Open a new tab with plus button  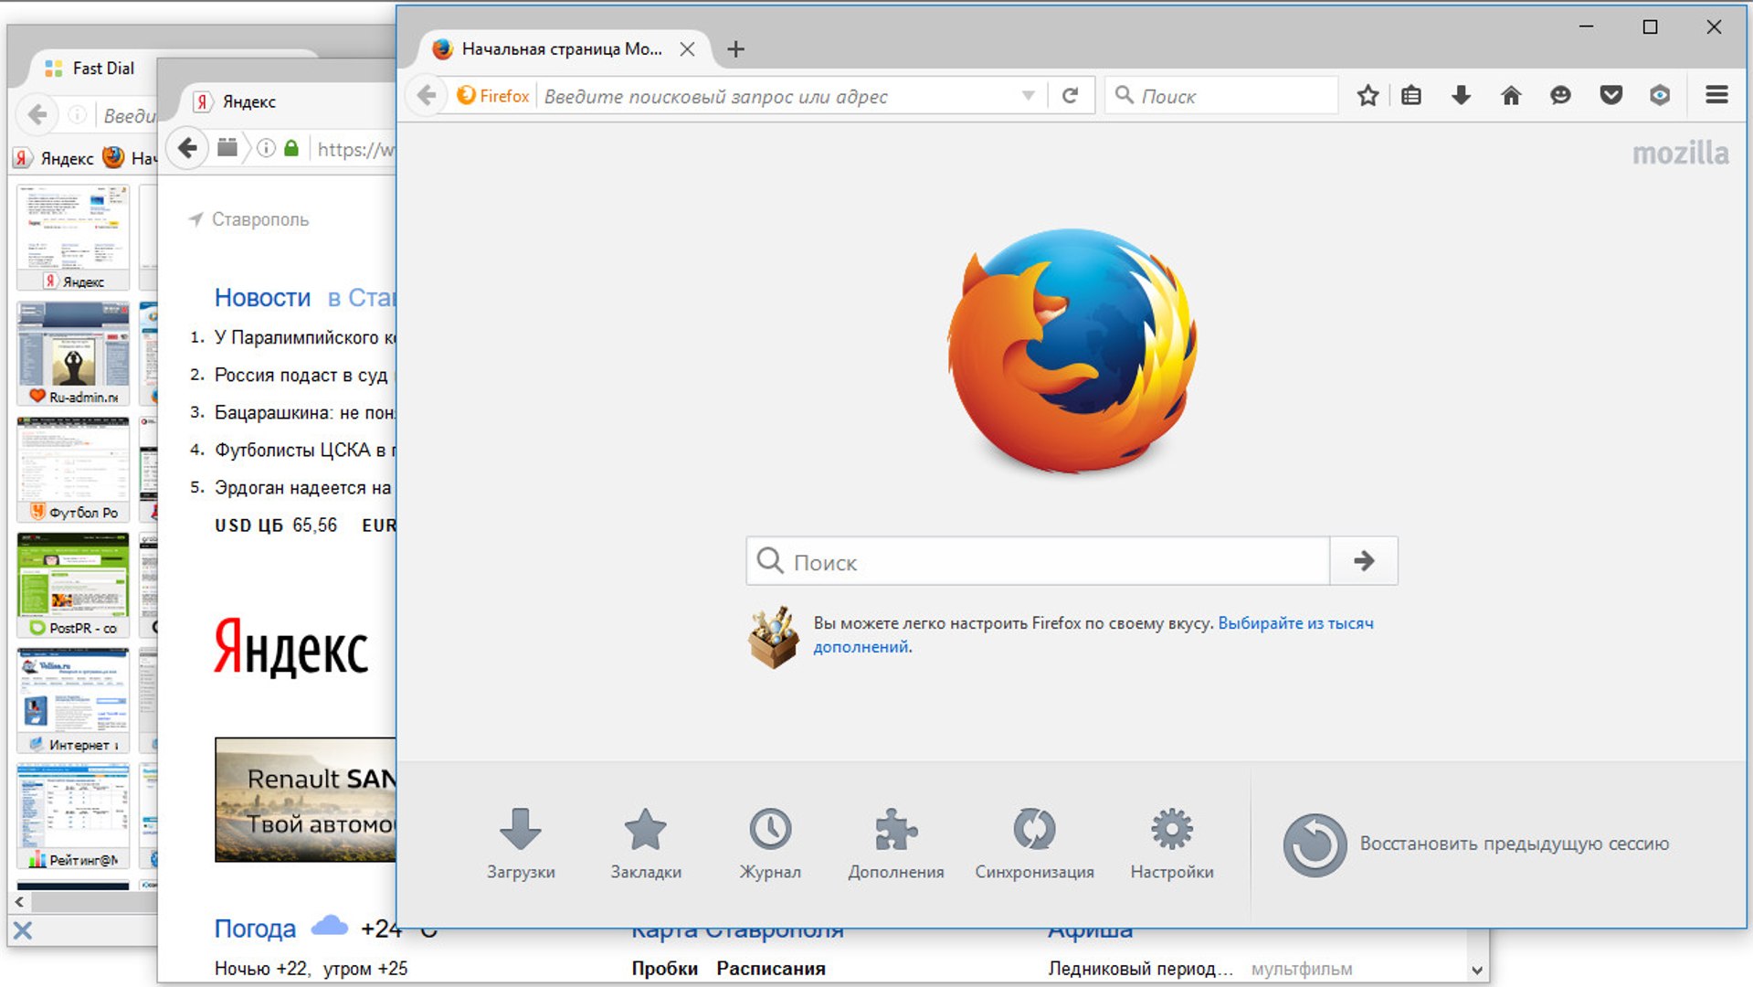[736, 49]
